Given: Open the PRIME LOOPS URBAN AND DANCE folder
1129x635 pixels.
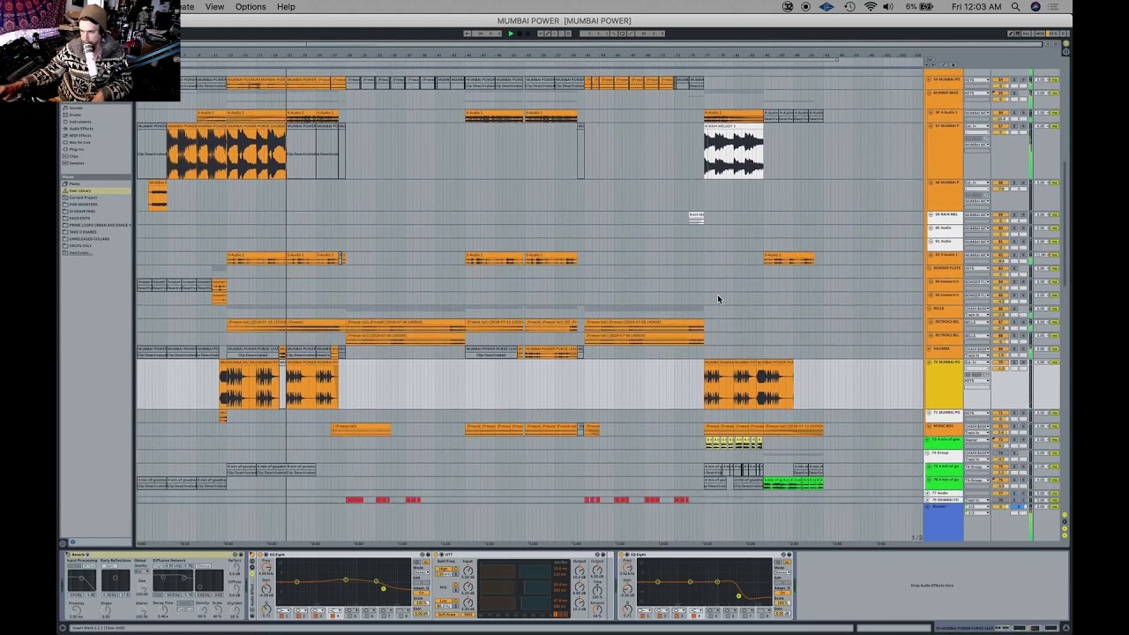Looking at the screenshot, I should click(x=100, y=225).
